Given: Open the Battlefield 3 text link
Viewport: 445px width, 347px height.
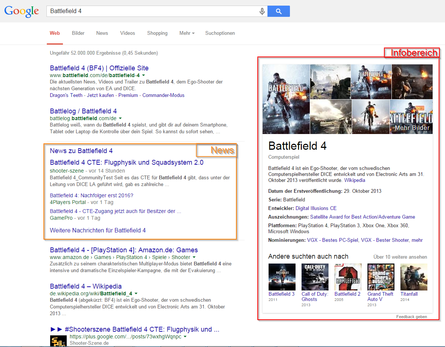Looking at the screenshot, I should point(282,294).
